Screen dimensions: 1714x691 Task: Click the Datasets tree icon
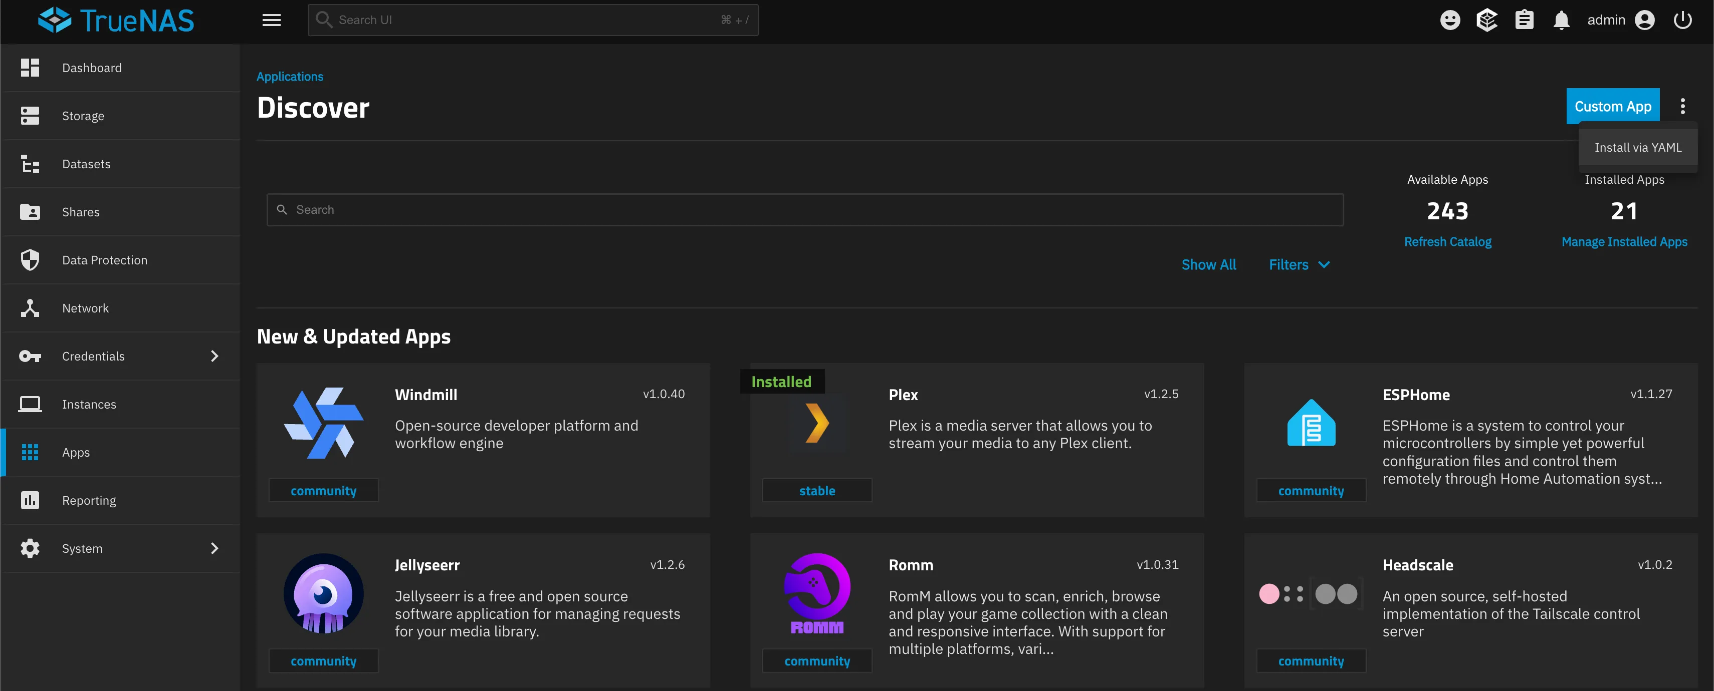click(30, 164)
